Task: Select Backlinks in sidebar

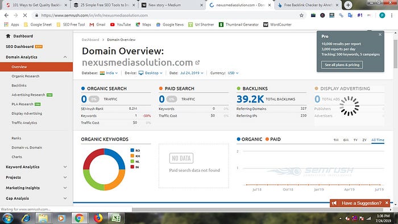Action: click(x=19, y=85)
